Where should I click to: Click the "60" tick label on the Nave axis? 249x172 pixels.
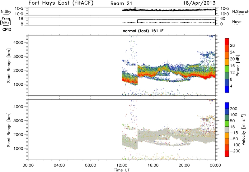click(x=223, y=19)
